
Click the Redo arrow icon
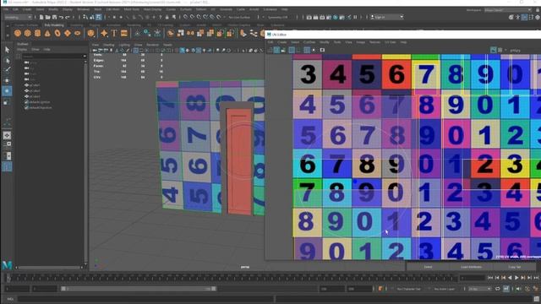(x=68, y=17)
